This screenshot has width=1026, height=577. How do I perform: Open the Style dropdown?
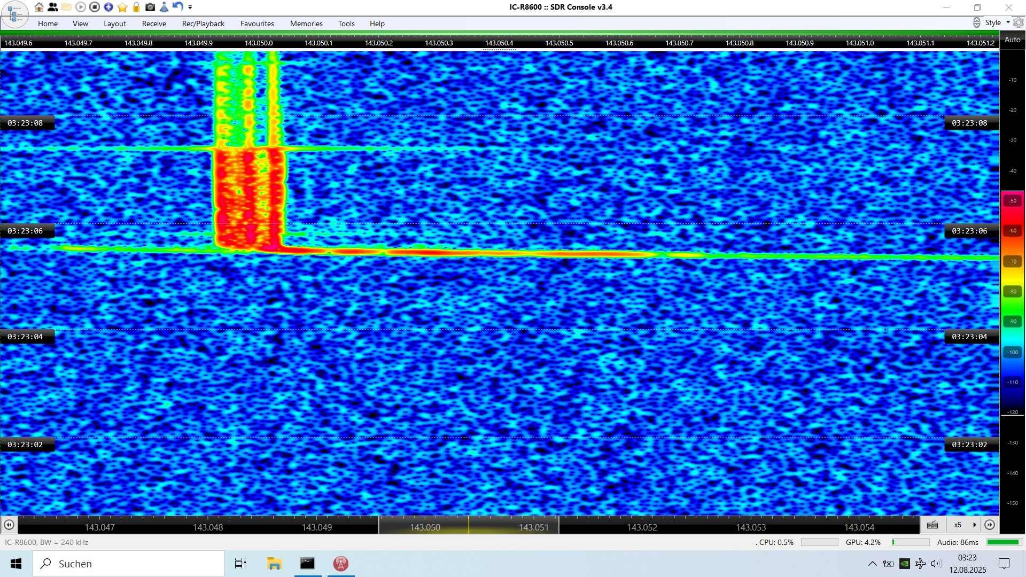(997, 22)
